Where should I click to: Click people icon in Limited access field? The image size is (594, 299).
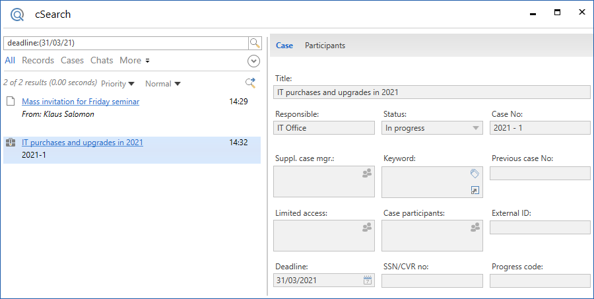(368, 227)
